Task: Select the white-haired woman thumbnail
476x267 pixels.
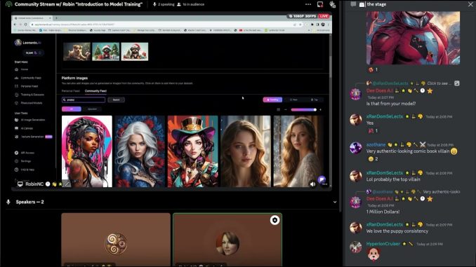Action: (140, 151)
